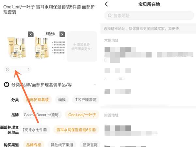Image resolution: width=196 pixels, height=147 pixels.
Task: Choose T区护理套装 category chip
Action: [x=86, y=100]
